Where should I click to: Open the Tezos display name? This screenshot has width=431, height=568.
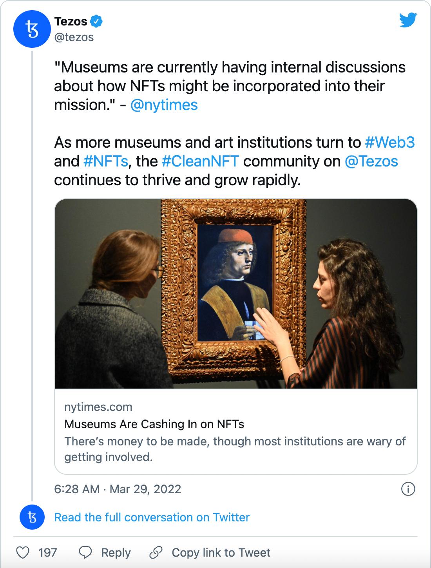(71, 22)
